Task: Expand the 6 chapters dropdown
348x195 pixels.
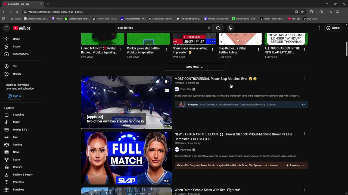Action: [303, 105]
